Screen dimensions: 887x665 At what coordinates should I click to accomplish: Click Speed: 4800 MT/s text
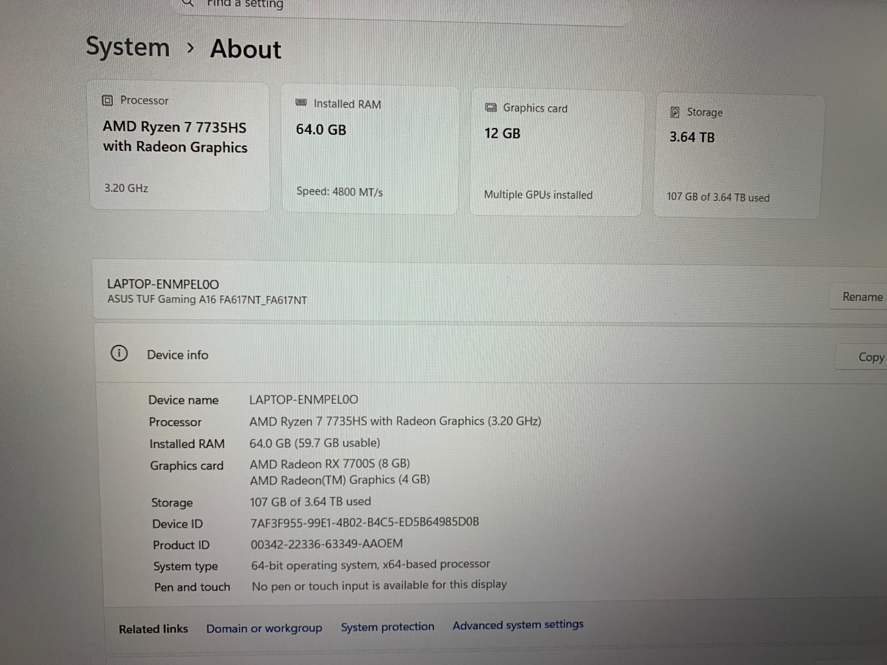pos(339,192)
